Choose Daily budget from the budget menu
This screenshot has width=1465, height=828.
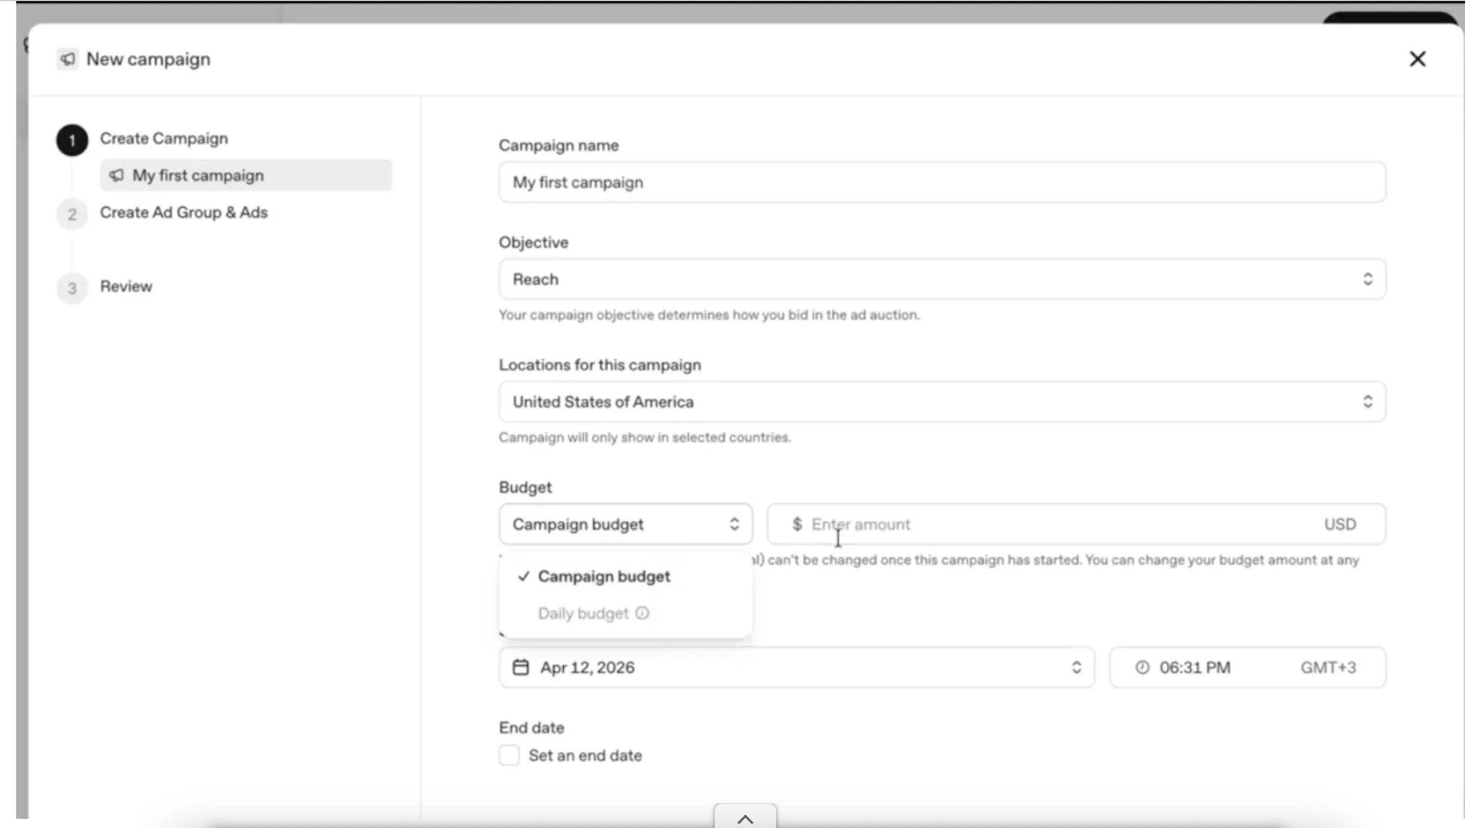(583, 613)
